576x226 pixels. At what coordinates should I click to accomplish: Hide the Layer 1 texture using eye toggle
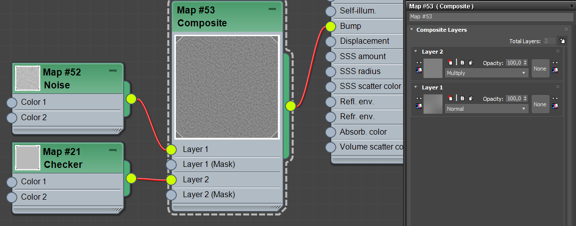click(x=419, y=98)
